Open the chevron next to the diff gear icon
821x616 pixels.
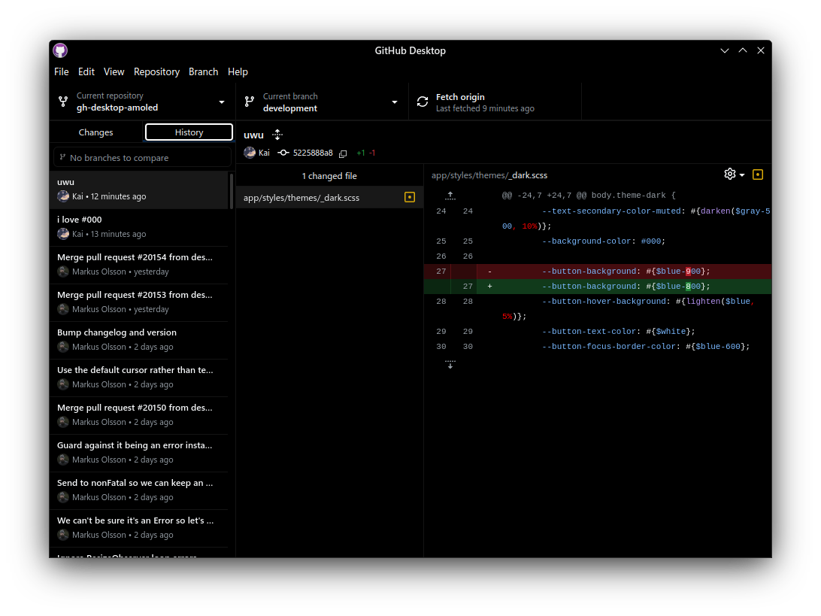[x=743, y=174]
